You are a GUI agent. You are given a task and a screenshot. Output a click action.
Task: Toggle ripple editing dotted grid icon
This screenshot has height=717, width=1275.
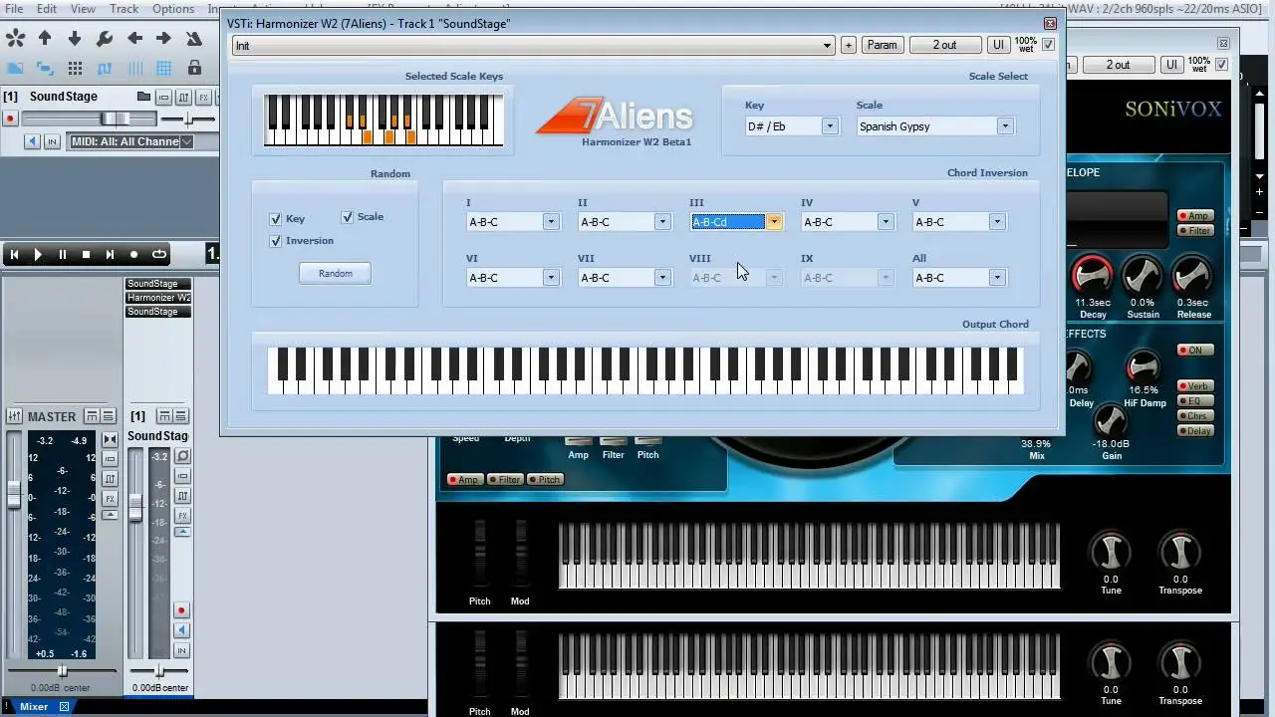pyautogui.click(x=75, y=69)
